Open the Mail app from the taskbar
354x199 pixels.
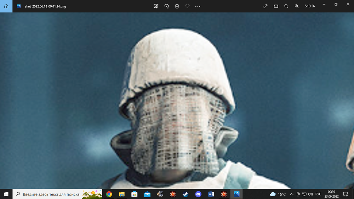pos(147,194)
